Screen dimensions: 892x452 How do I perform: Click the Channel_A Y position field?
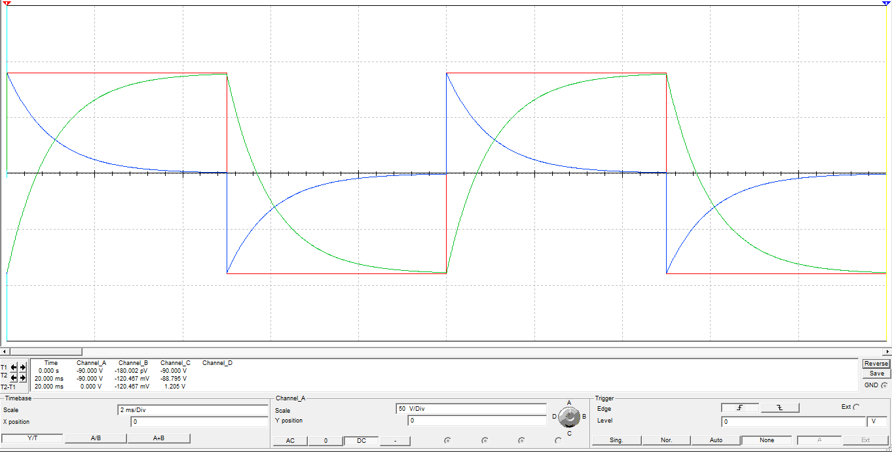tap(477, 421)
